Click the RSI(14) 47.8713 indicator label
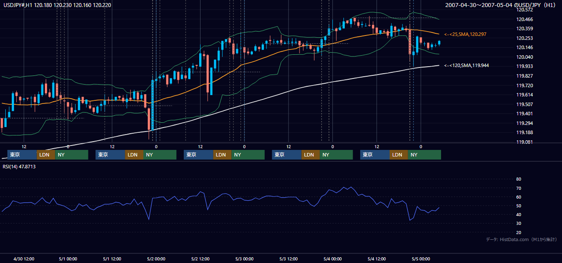 [19, 167]
